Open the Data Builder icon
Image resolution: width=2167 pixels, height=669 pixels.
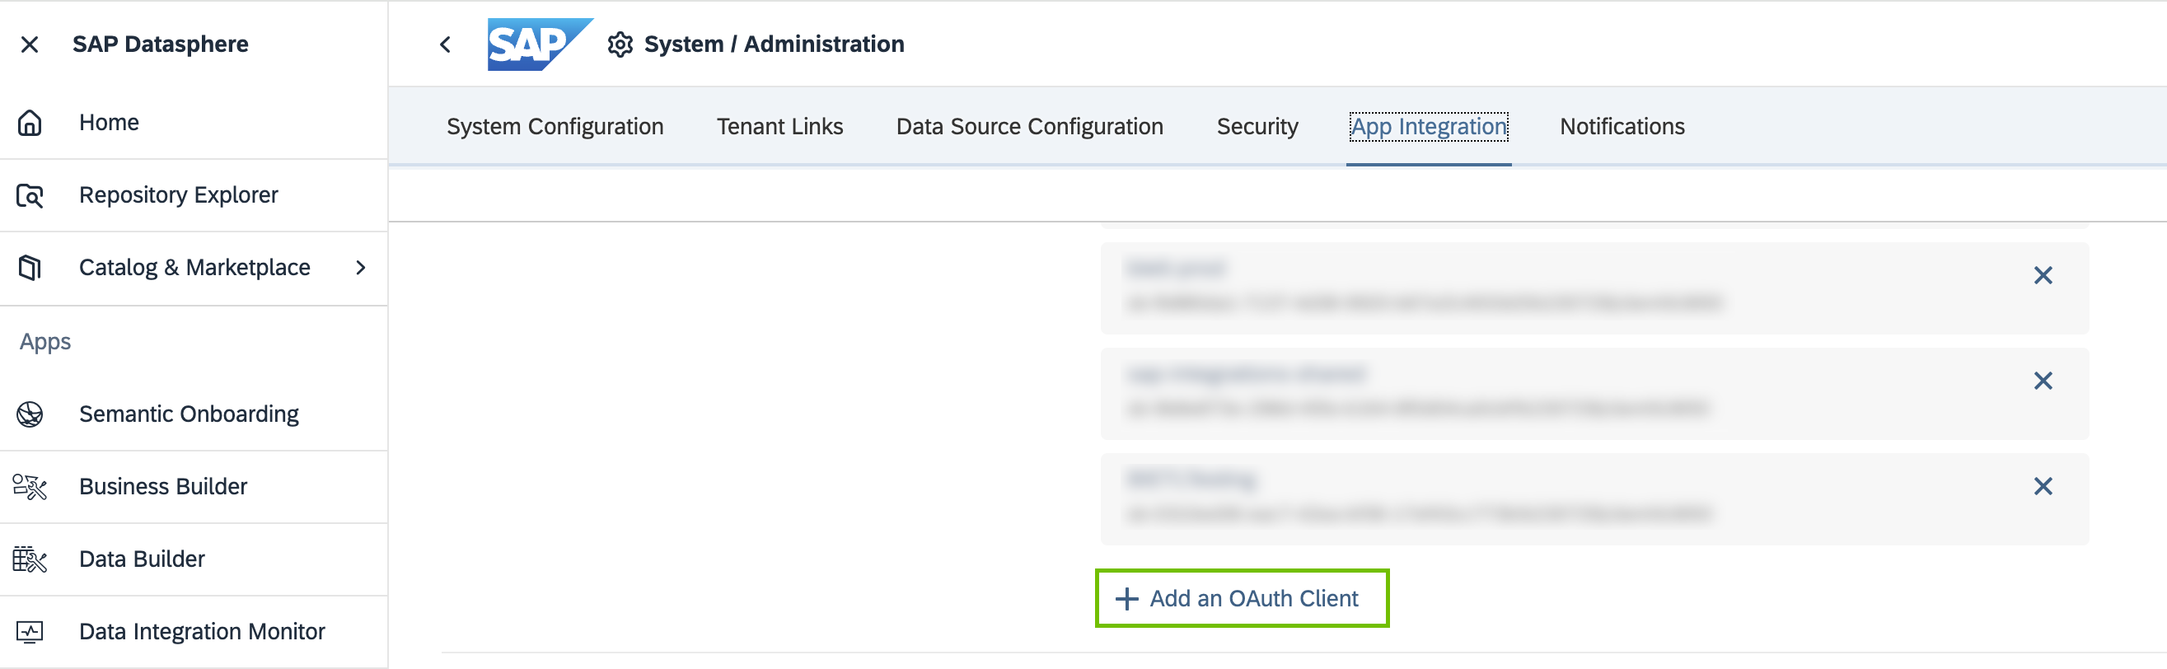point(30,559)
